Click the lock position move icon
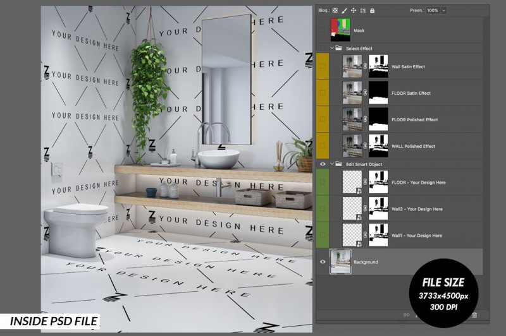The image size is (506, 336). pos(354,10)
